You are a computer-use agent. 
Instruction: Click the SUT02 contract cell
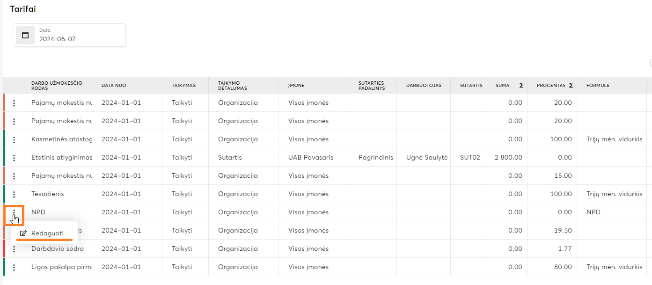tap(470, 158)
